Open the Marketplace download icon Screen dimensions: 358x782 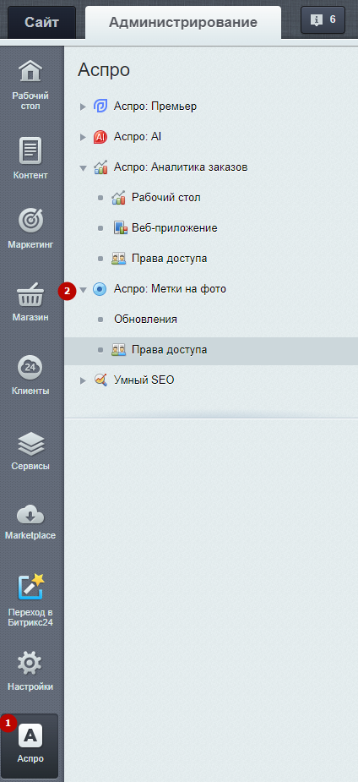(31, 514)
